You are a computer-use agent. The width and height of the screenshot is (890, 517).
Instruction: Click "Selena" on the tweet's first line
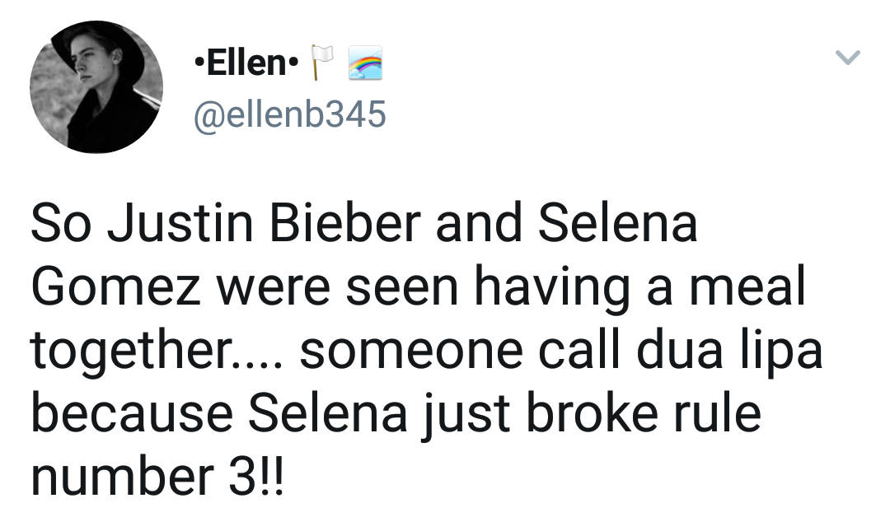(x=617, y=223)
